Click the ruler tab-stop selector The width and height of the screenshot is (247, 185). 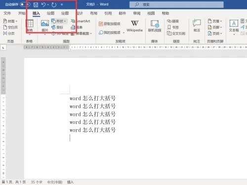(3, 48)
